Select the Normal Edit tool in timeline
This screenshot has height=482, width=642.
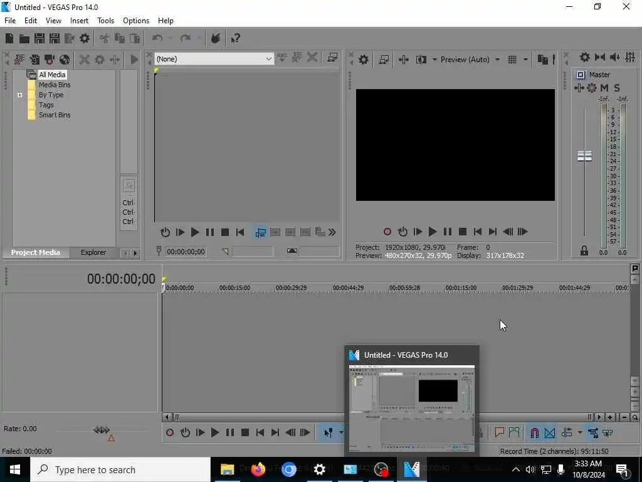pyautogui.click(x=329, y=433)
